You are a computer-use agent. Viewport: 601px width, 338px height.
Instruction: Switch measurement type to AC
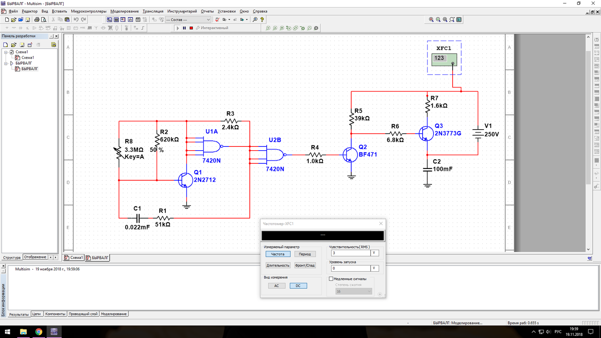(276, 286)
